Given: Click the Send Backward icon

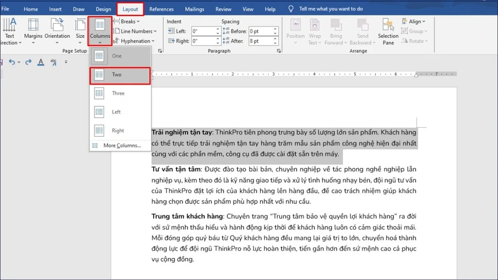Looking at the screenshot, I should [362, 25].
